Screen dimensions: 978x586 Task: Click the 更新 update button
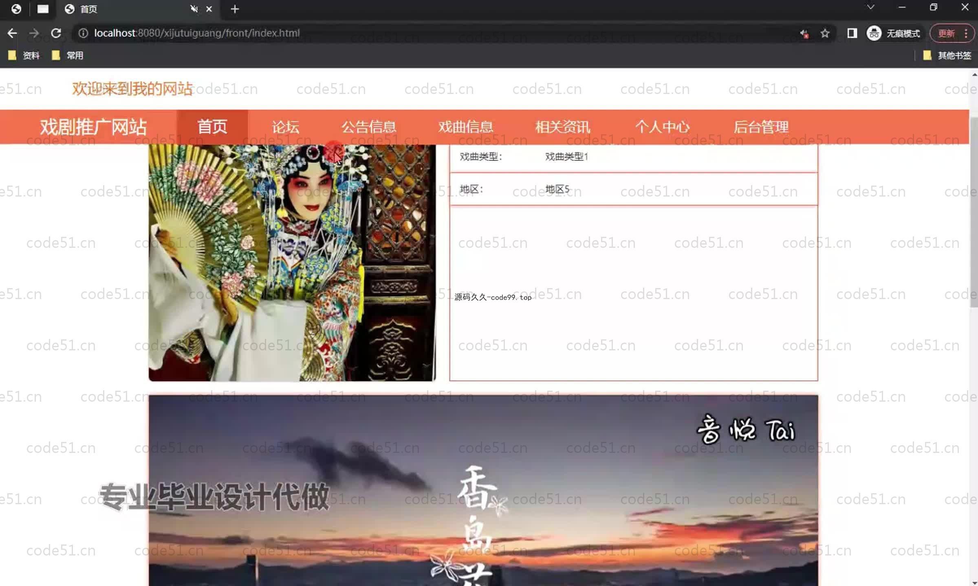(946, 33)
